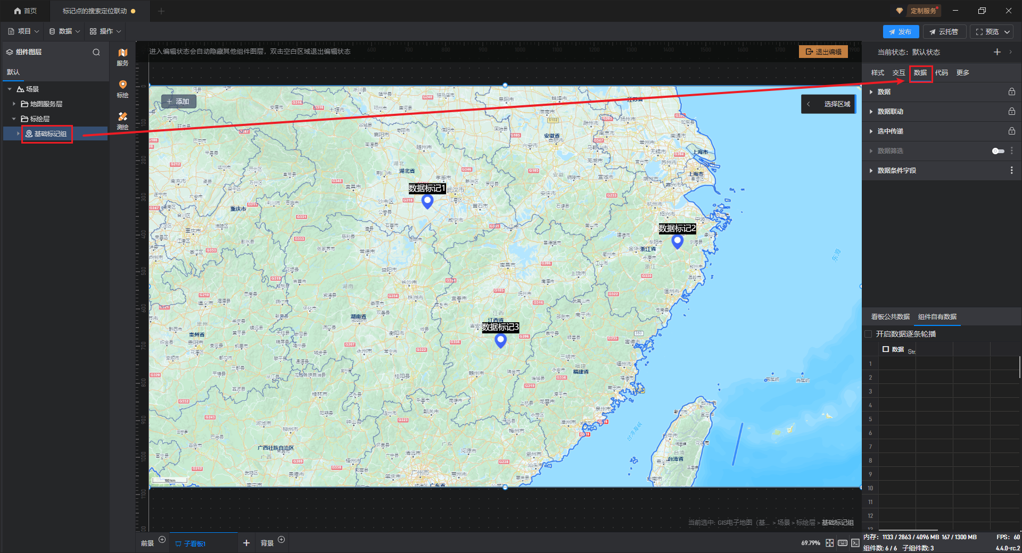Viewport: 1022px width, 553px height.
Task: Expand the 基础标记组 tree node
Action: click(18, 133)
